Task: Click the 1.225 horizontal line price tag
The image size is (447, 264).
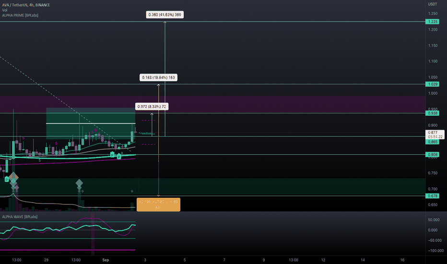Action: coord(432,22)
